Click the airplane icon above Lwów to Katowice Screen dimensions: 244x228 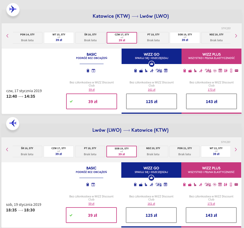click(x=13, y=123)
